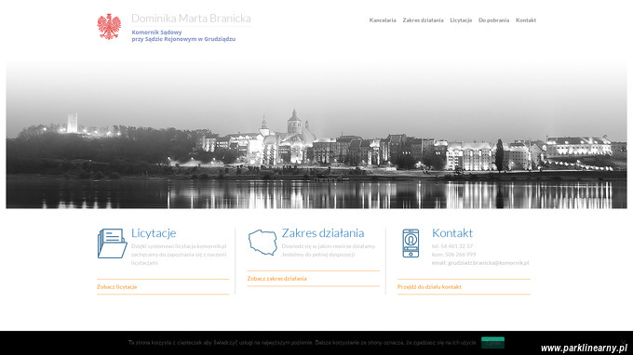This screenshot has width=633, height=355.
Task: Click the Grudziądz night panorama banner
Action: coord(316,135)
